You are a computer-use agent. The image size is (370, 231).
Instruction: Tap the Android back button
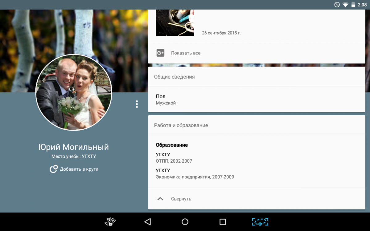(148, 222)
